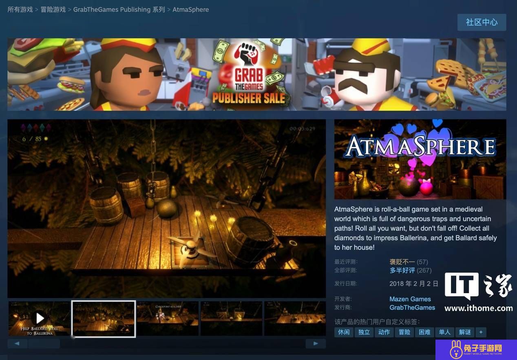Screen dimensions: 517x360
Task: Click the plus button to add tag
Action: coord(481,332)
